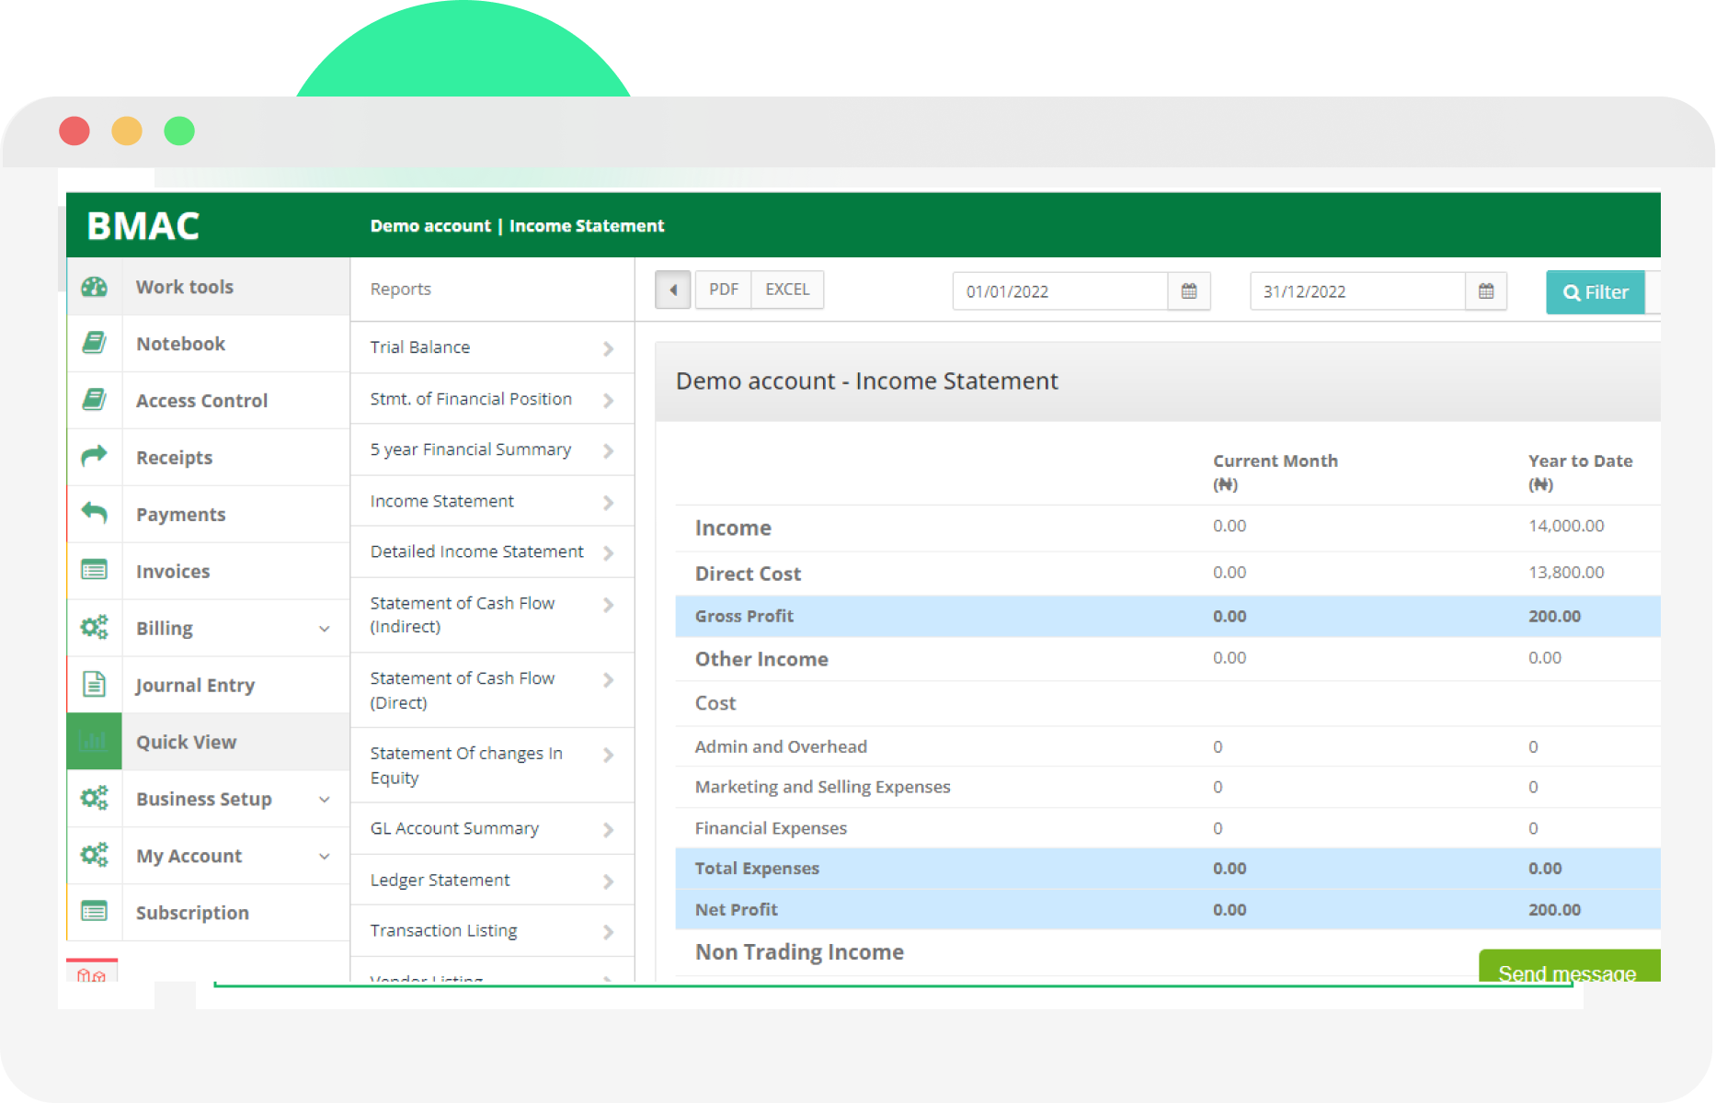Open the end date calendar picker
Screen dimensions: 1716x1103
(1485, 291)
